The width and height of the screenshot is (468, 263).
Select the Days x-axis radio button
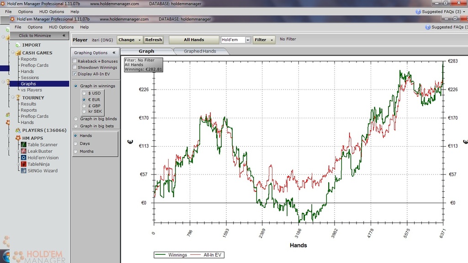coord(75,143)
